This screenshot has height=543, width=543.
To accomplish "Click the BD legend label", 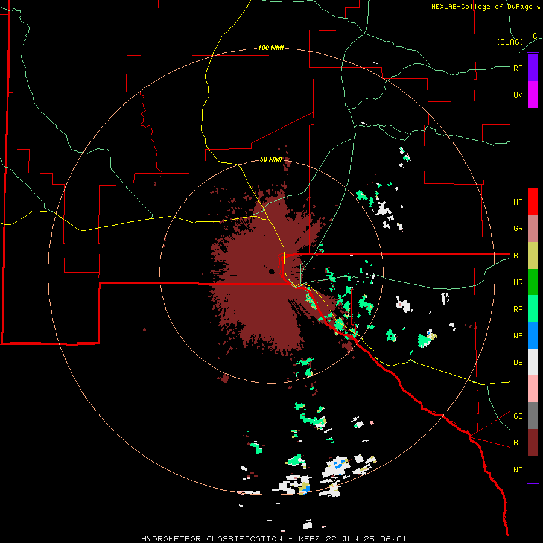I will [518, 256].
